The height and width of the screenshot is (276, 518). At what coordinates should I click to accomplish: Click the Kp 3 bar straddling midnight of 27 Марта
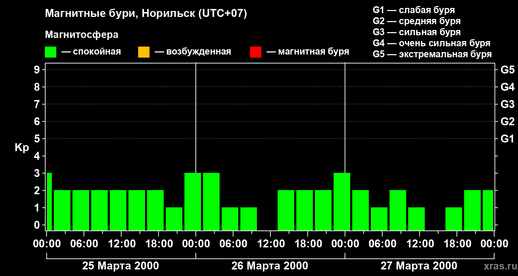(x=342, y=201)
